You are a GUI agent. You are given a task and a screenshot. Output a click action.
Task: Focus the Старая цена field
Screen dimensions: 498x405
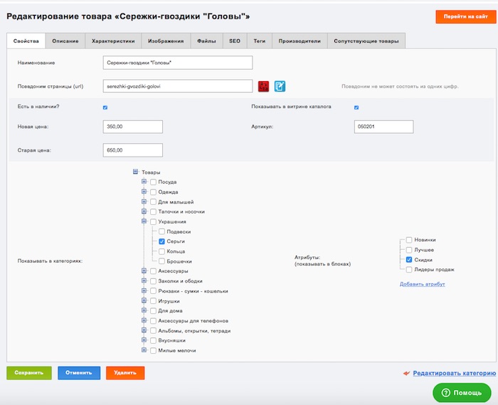[x=133, y=150]
